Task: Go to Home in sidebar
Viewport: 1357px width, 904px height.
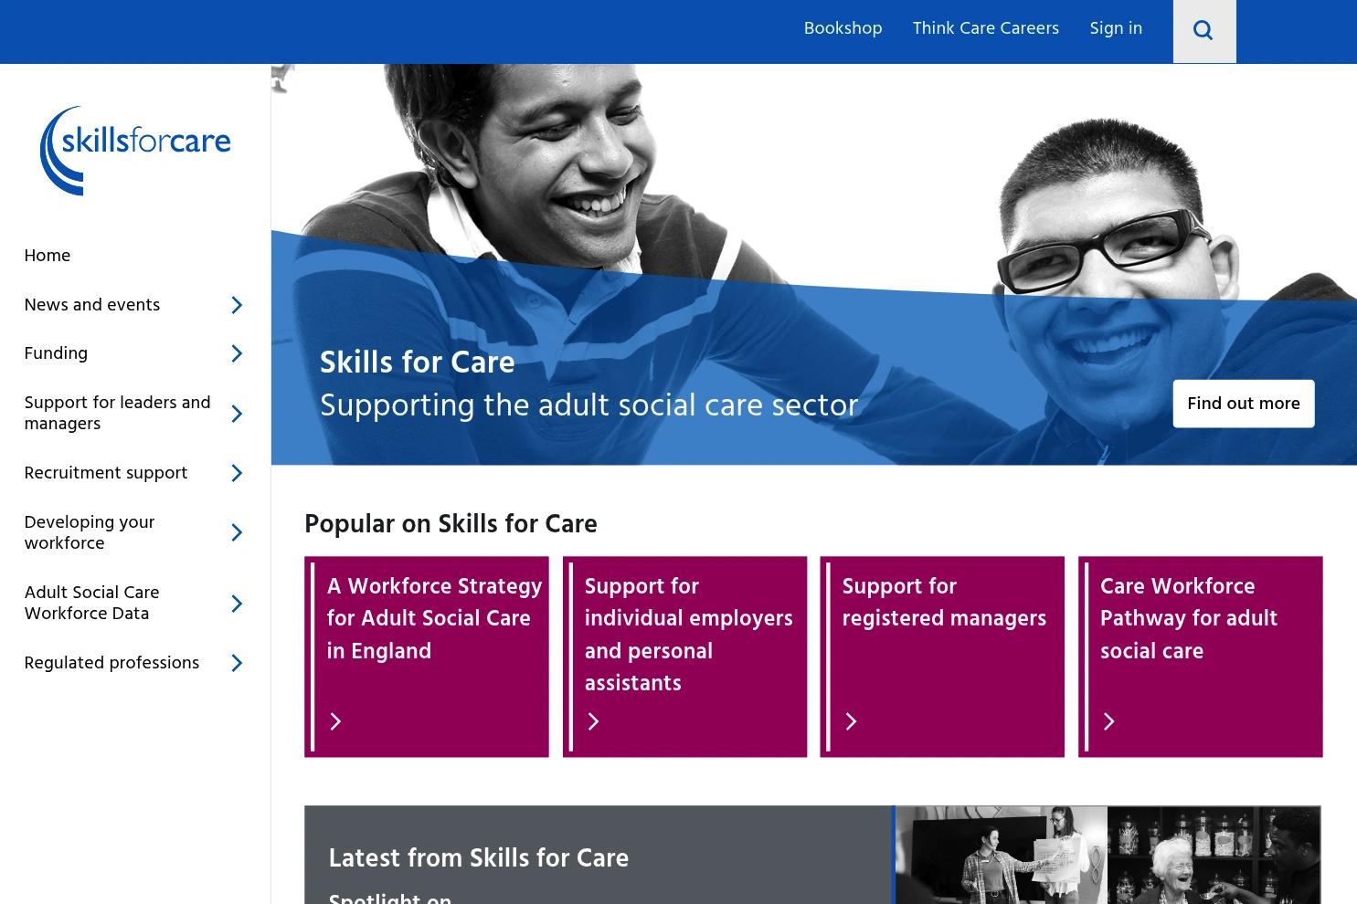Action: pyautogui.click(x=48, y=257)
